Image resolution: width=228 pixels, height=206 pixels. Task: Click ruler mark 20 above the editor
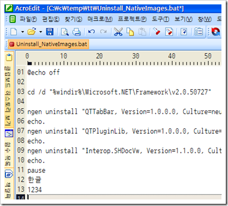click(100, 56)
